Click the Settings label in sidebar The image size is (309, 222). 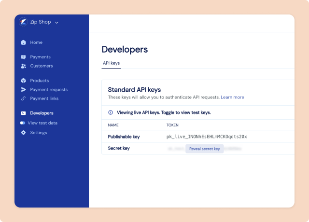(x=39, y=133)
